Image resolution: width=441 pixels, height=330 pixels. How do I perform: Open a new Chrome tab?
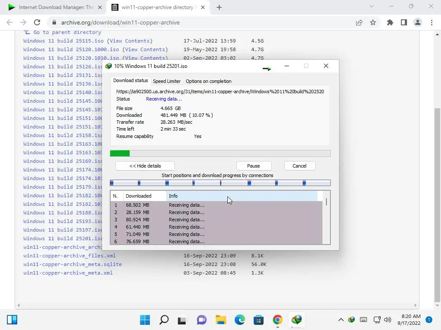click(x=219, y=7)
